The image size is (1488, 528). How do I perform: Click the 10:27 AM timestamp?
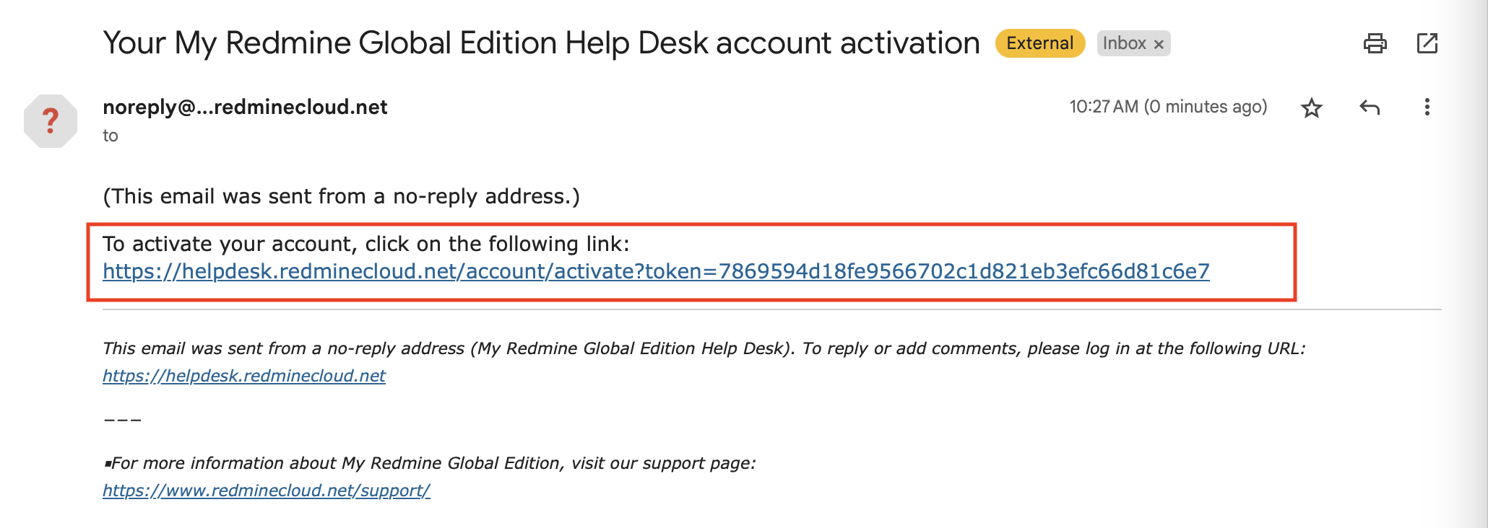click(x=1167, y=107)
